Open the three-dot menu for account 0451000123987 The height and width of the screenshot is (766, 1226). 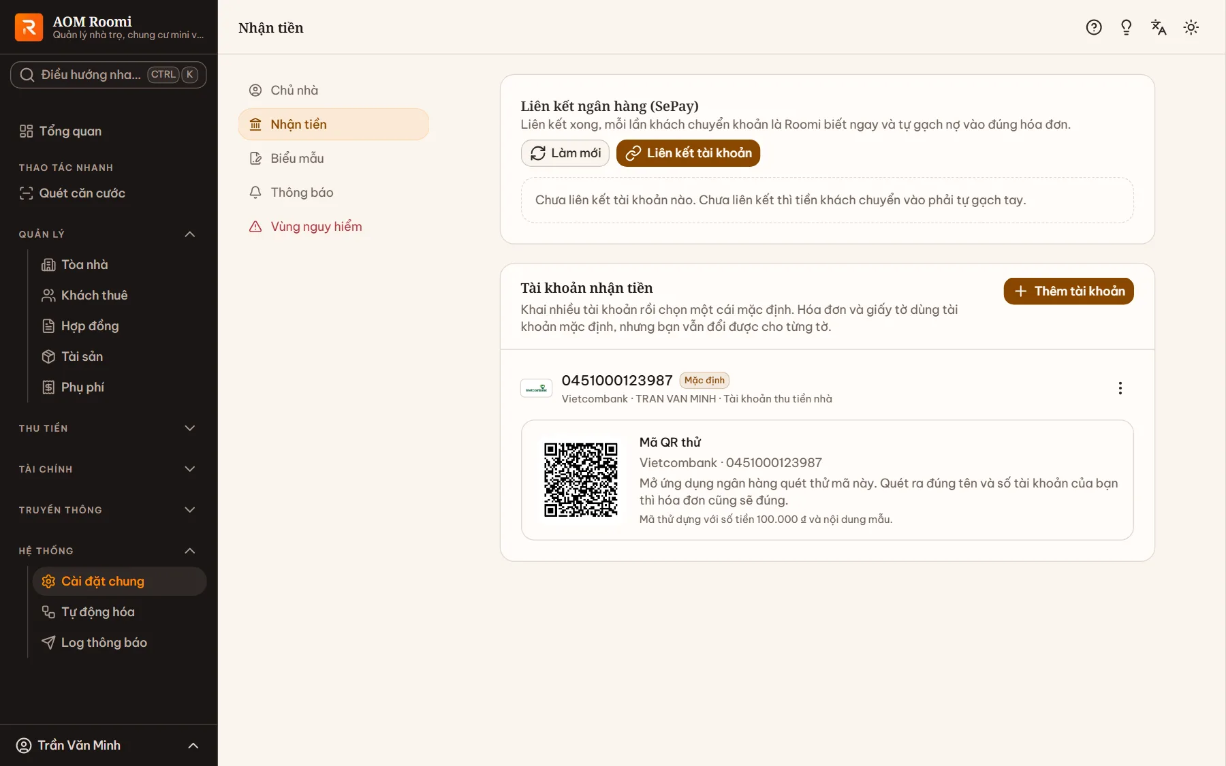click(1120, 388)
